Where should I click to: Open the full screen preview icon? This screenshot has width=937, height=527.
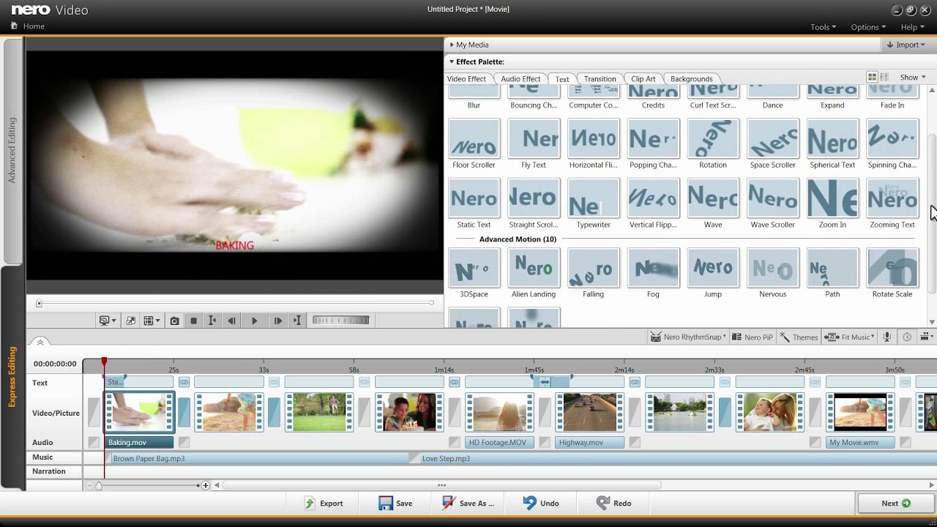131,321
